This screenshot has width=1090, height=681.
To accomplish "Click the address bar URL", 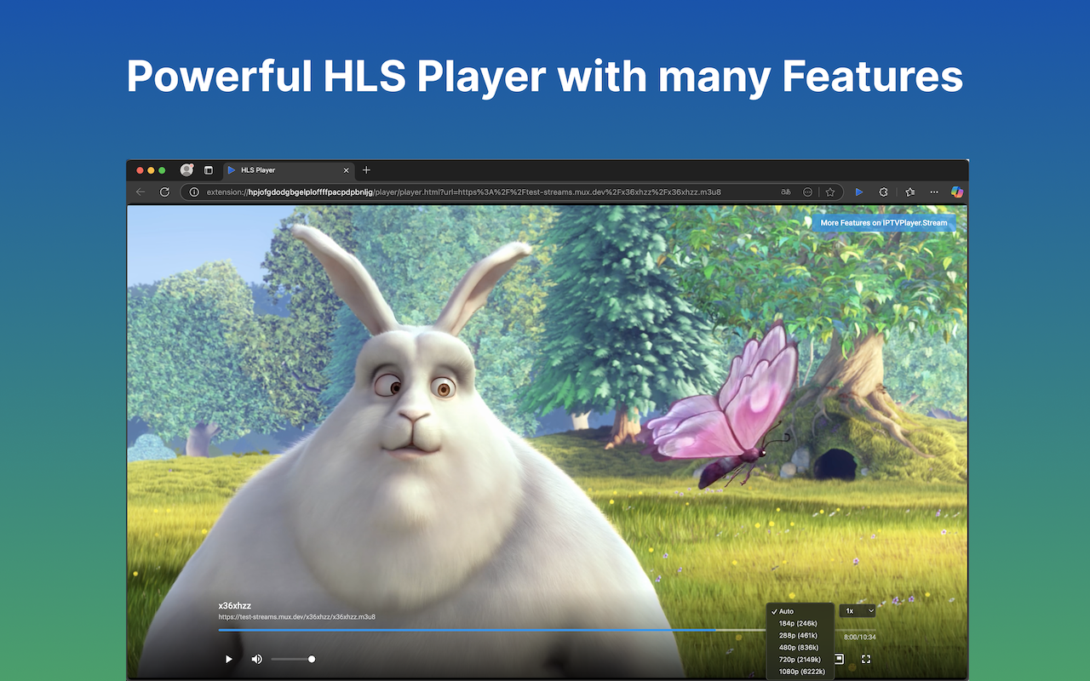I will [x=464, y=192].
